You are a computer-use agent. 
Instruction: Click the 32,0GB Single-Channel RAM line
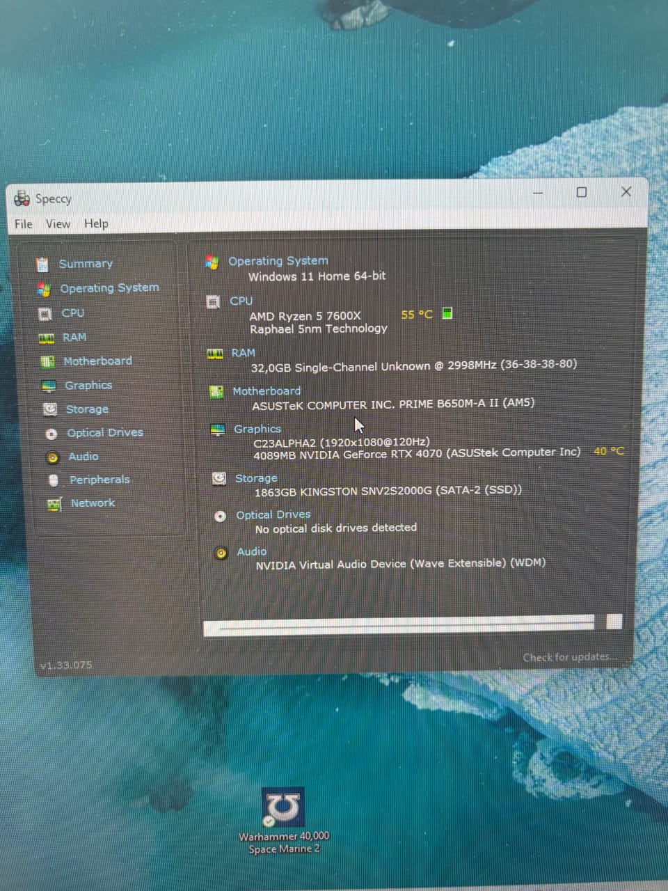click(x=414, y=366)
